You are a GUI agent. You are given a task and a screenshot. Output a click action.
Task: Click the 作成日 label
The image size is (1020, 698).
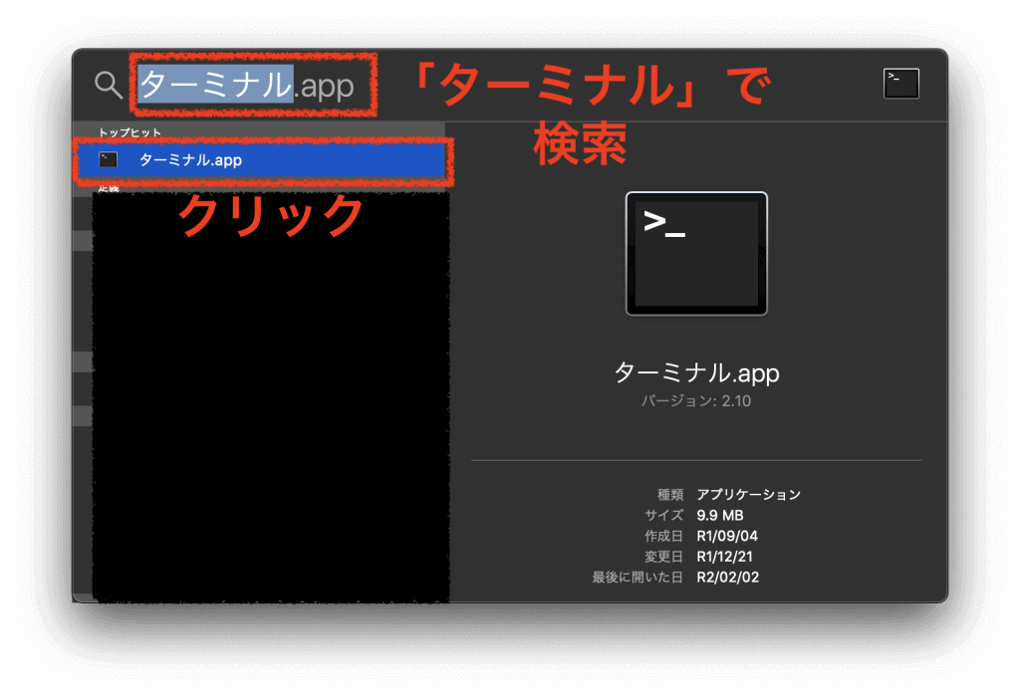click(664, 536)
